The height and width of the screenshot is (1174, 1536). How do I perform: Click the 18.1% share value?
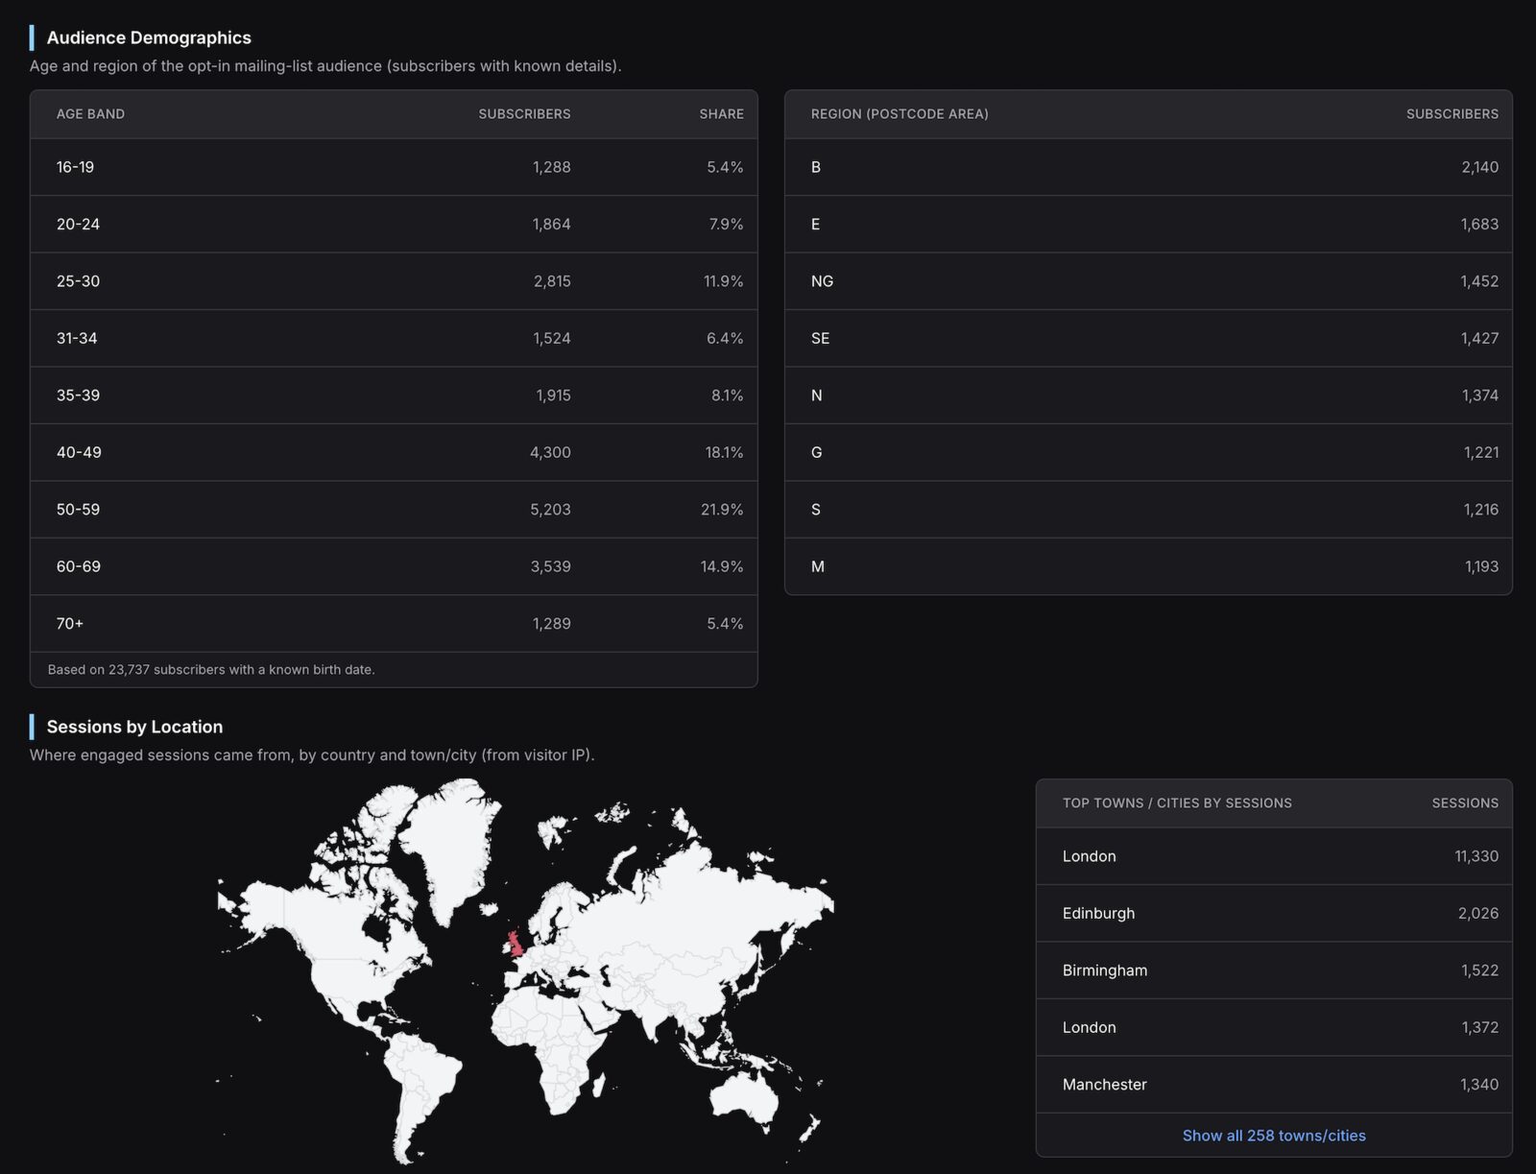724,452
